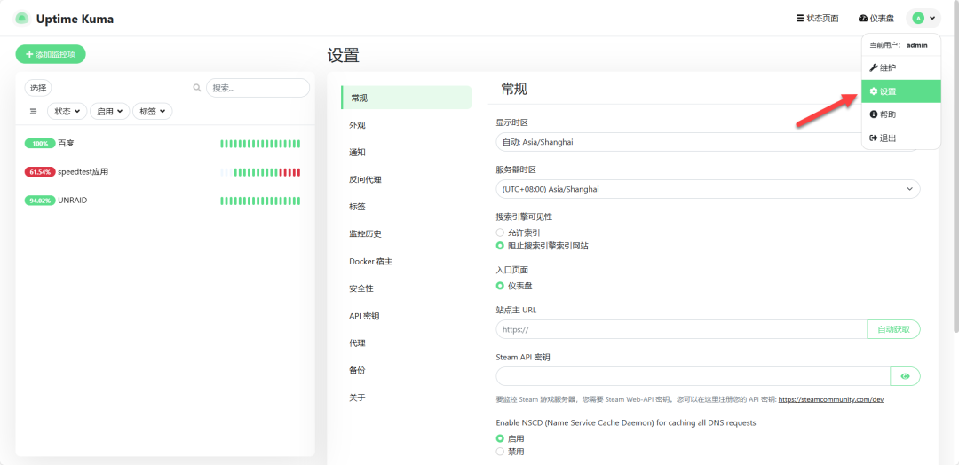Choose disable (禁用) for NSCD option

point(501,452)
